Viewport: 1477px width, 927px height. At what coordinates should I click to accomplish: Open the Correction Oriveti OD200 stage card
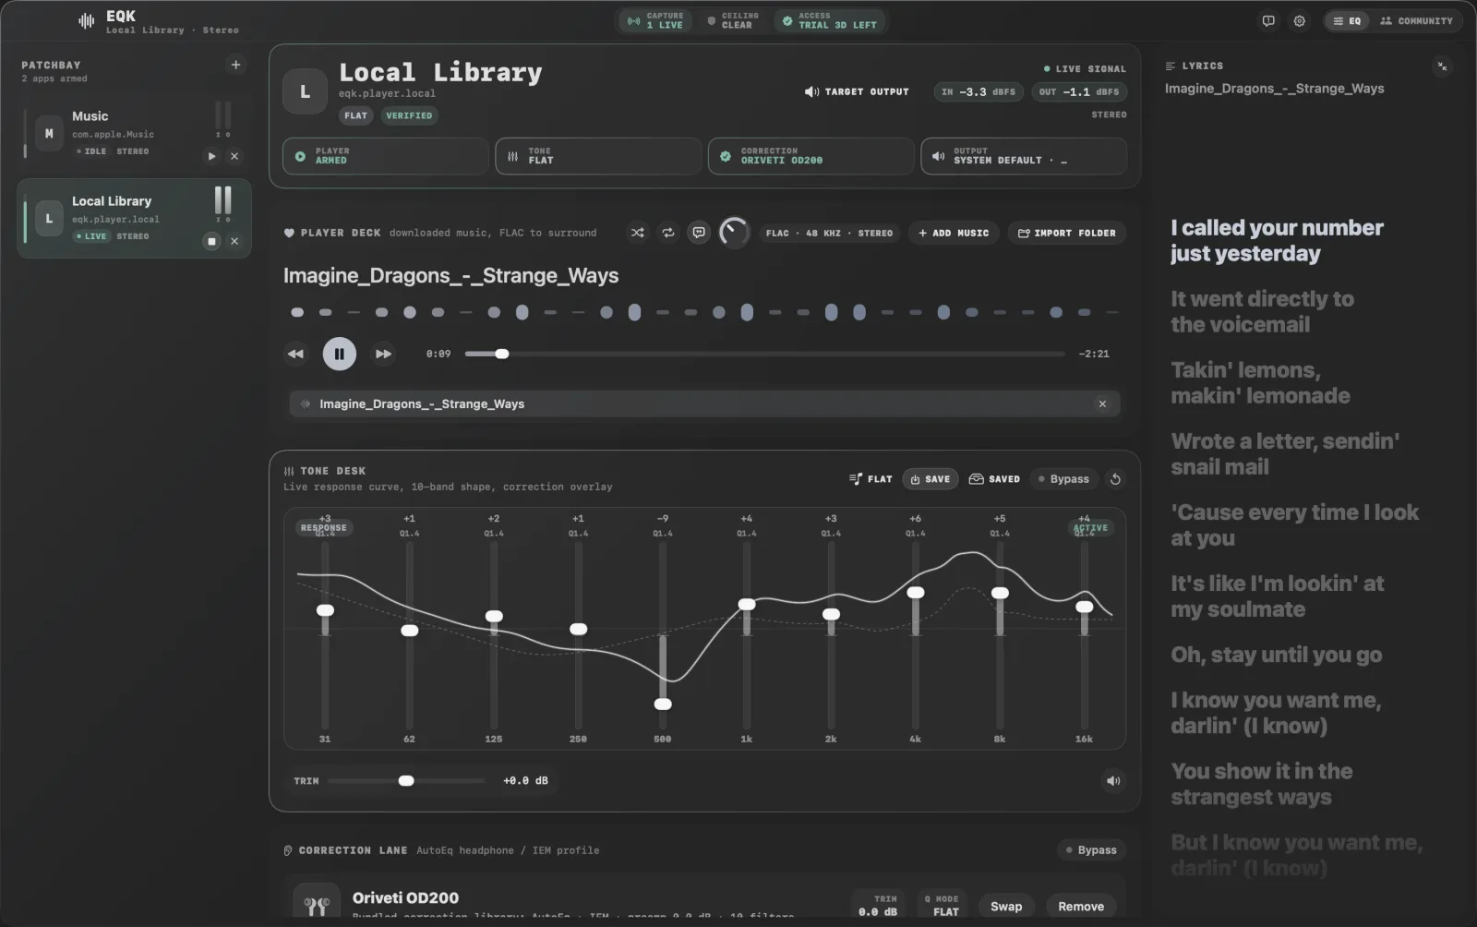[x=811, y=156]
